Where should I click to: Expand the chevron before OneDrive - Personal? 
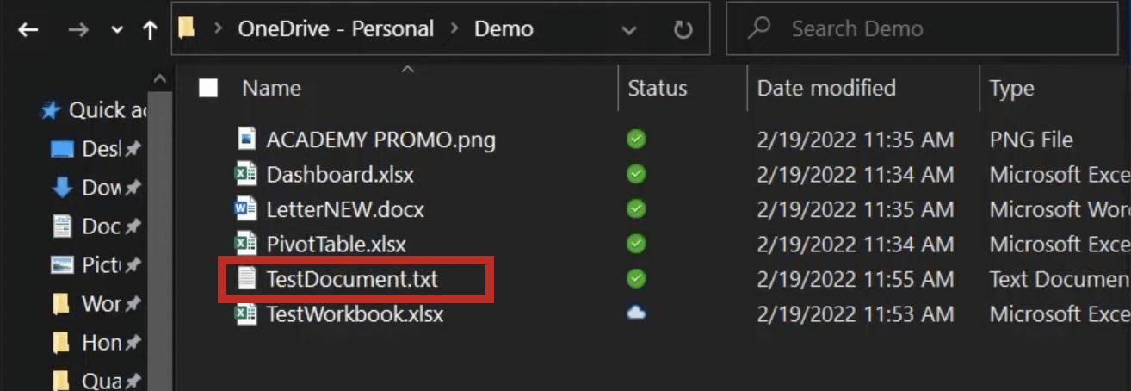(x=219, y=29)
